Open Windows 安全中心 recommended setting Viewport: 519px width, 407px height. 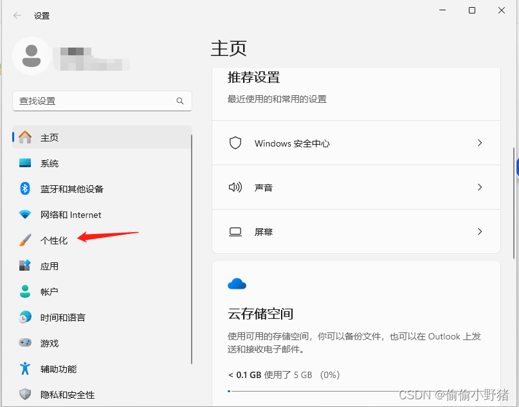356,143
